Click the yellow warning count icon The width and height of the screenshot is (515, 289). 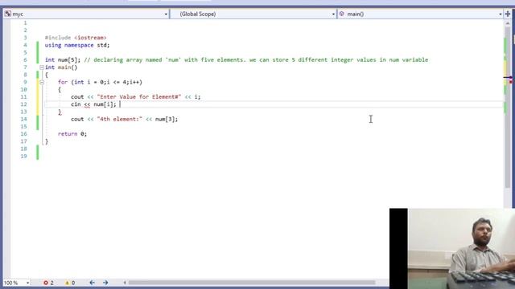pyautogui.click(x=67, y=283)
